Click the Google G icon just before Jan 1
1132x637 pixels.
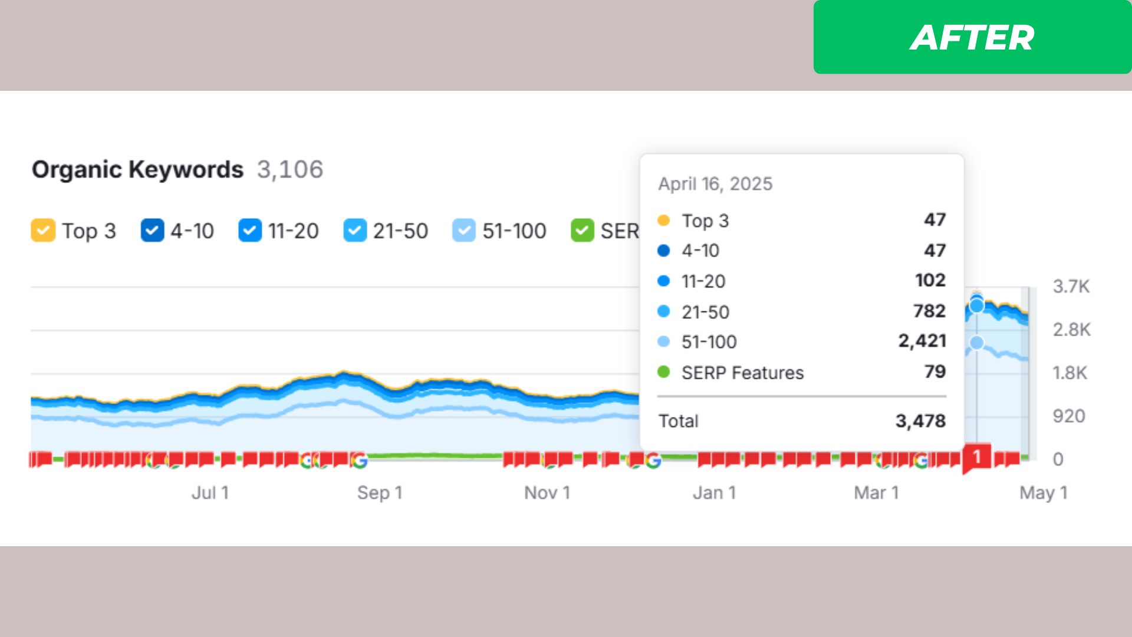653,461
